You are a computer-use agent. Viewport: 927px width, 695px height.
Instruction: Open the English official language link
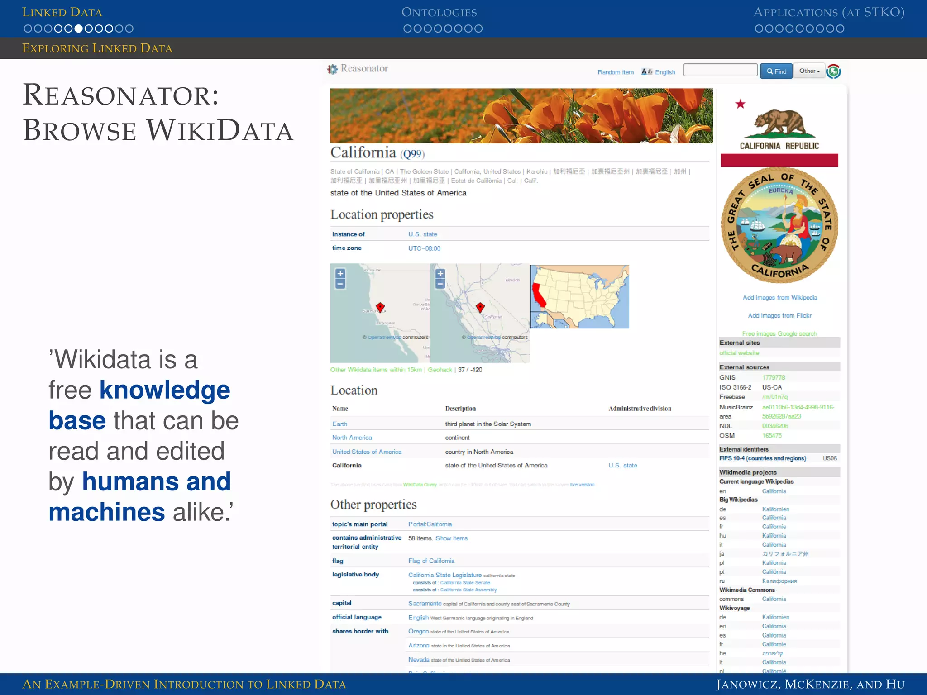click(418, 618)
